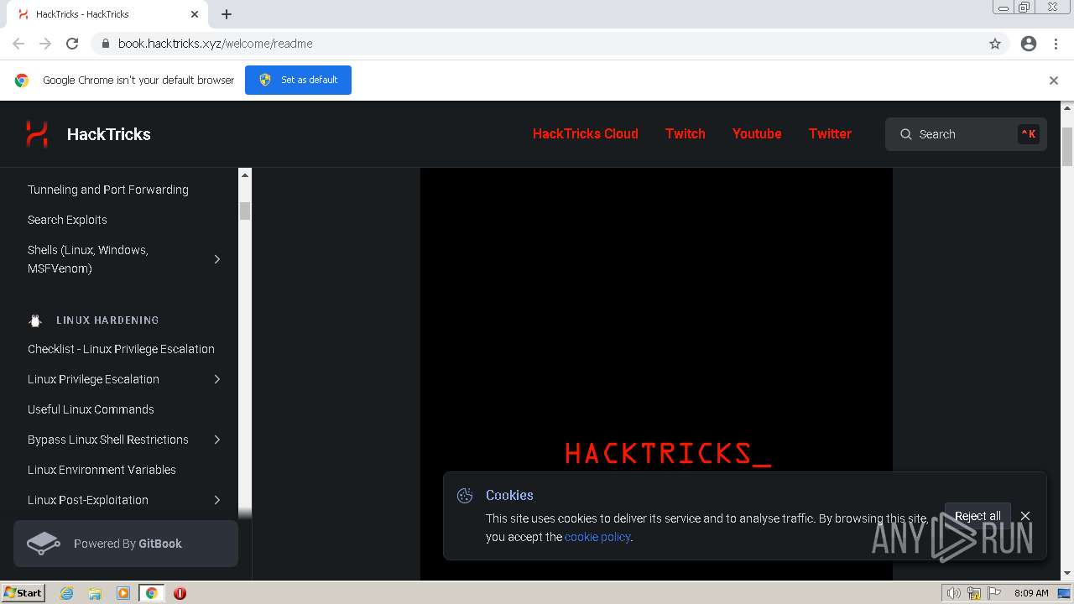
Task: Click the Set as default button
Action: [x=298, y=80]
